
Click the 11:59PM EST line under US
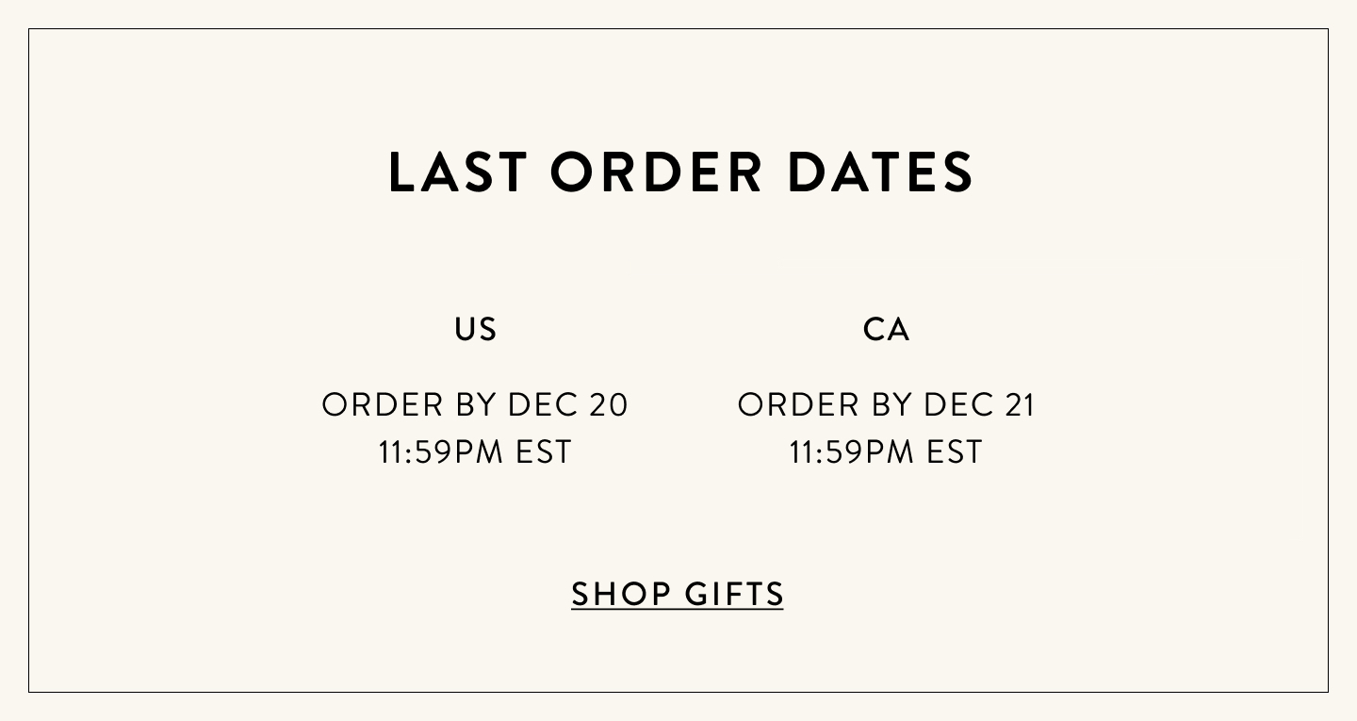tap(475, 451)
